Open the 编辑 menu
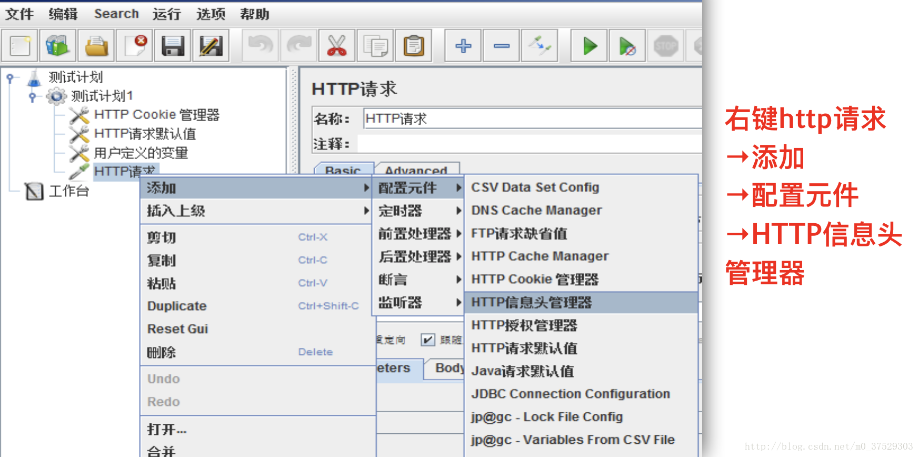This screenshot has width=919, height=457. pos(63,14)
